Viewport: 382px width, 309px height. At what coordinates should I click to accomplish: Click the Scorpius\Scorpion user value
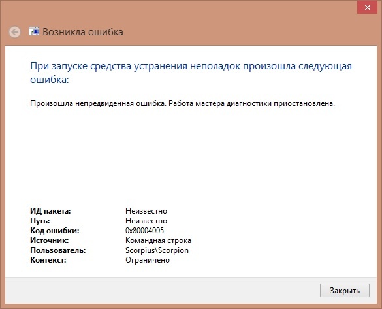[x=157, y=250]
